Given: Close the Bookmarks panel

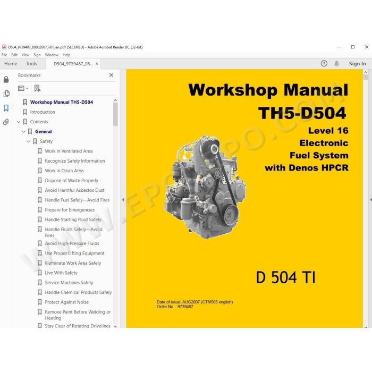Looking at the screenshot, I should [111, 75].
